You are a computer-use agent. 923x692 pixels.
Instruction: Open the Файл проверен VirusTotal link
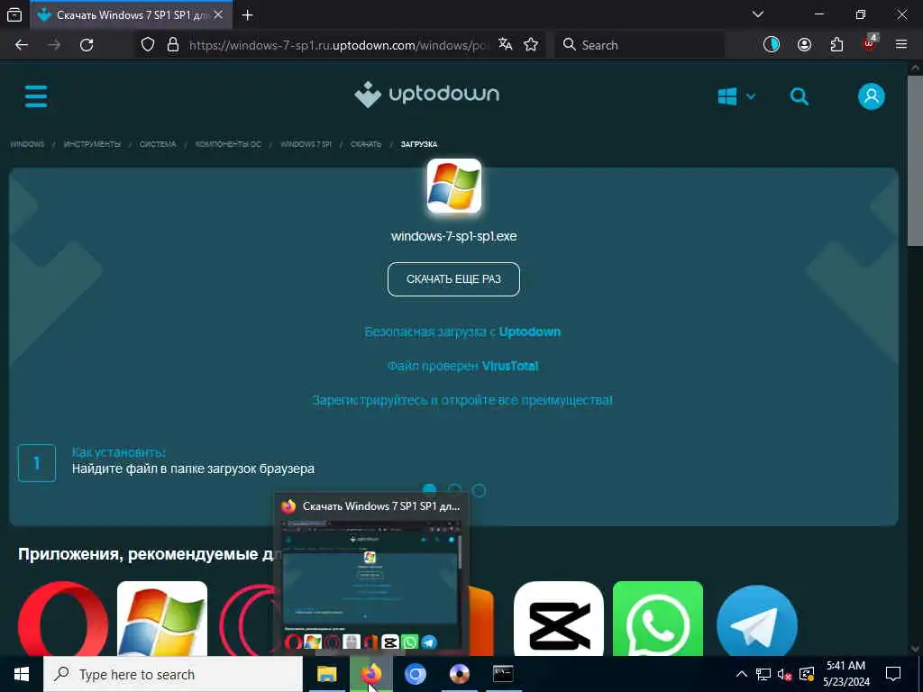click(x=462, y=366)
